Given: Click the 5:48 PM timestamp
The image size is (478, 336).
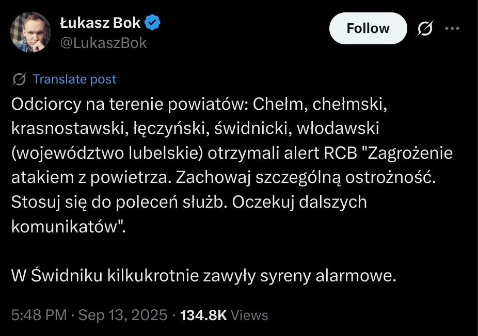Looking at the screenshot, I should (35, 315).
